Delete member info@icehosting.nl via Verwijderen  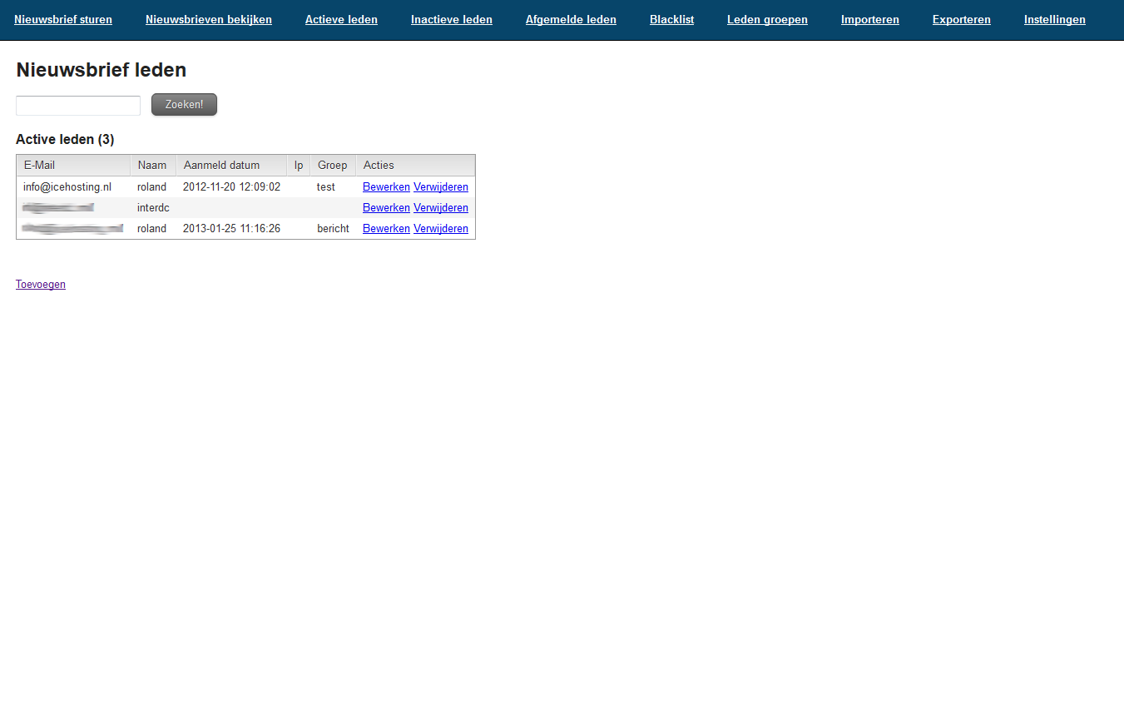[440, 187]
